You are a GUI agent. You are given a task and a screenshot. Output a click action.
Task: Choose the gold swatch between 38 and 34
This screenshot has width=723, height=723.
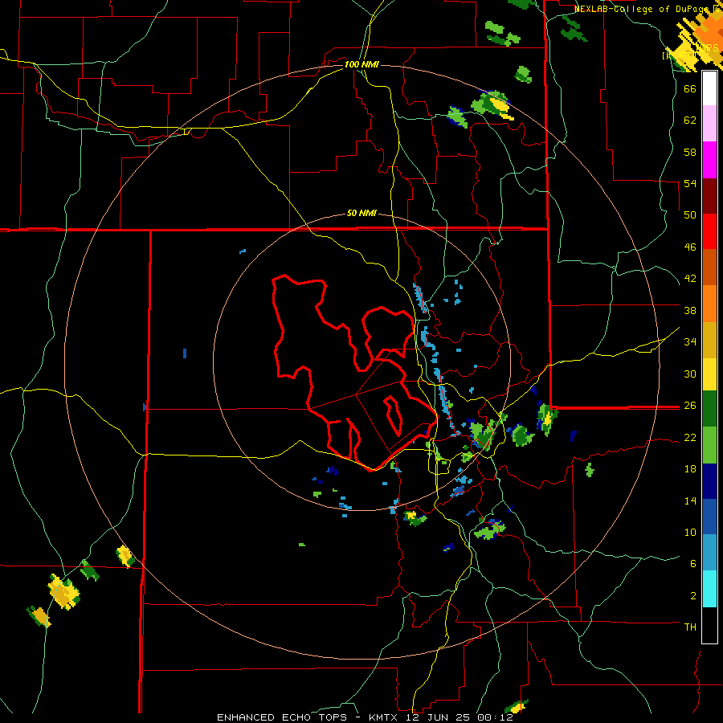click(x=709, y=340)
